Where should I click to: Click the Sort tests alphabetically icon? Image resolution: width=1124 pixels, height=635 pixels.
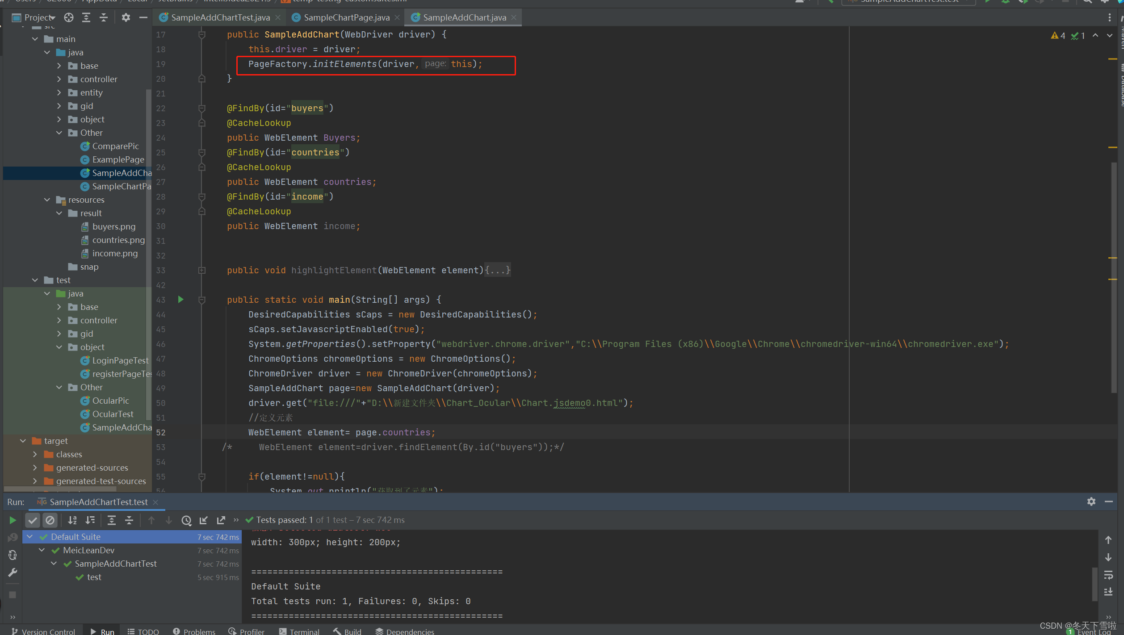click(x=71, y=519)
